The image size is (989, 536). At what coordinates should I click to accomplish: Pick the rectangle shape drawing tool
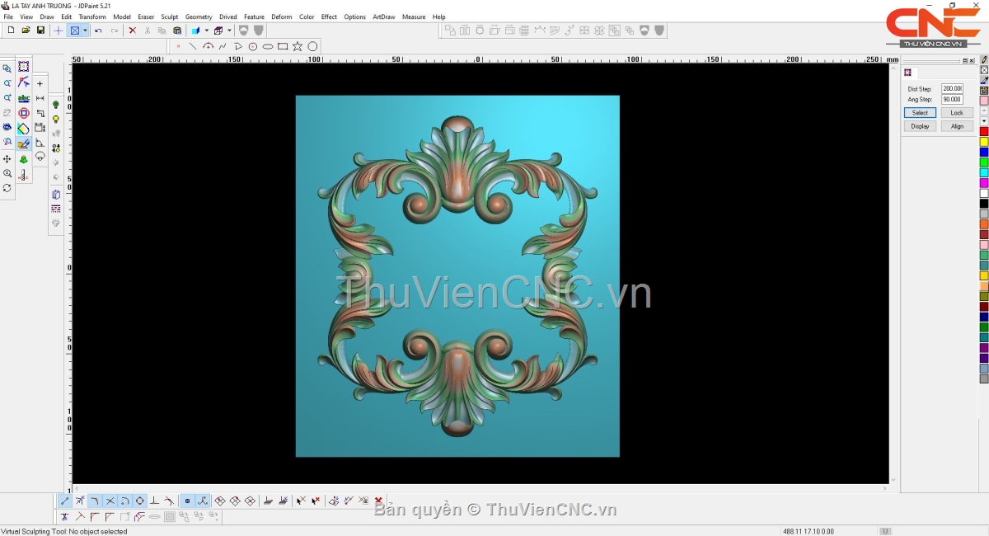tap(283, 46)
